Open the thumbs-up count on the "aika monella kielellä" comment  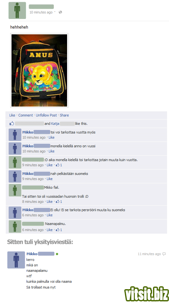[x=59, y=165]
